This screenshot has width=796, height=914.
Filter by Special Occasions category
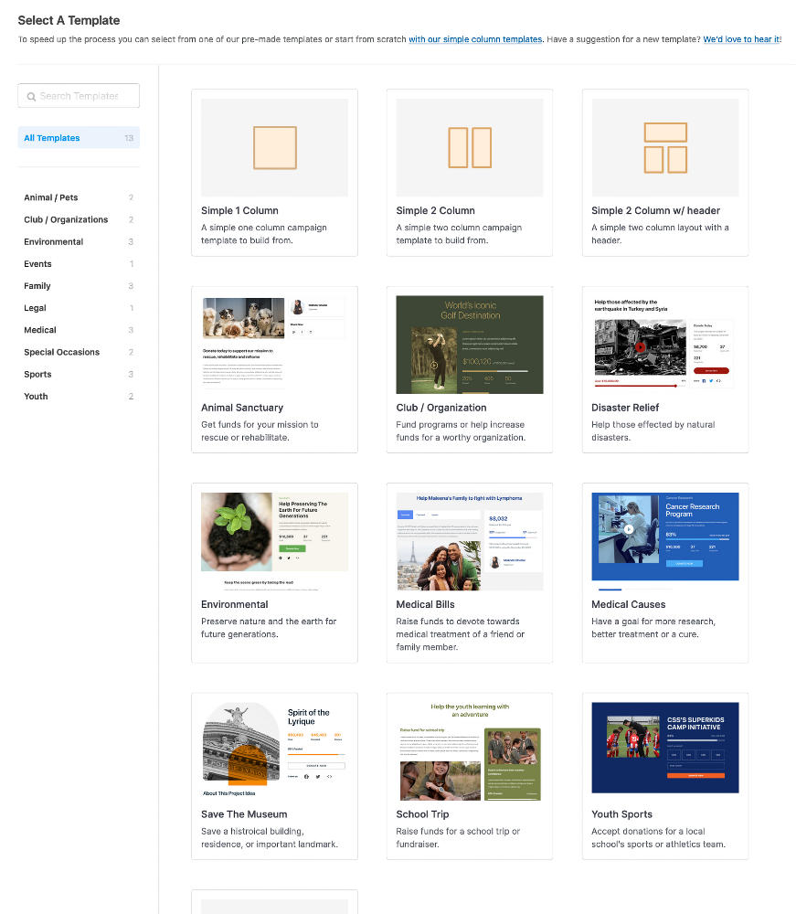click(79, 352)
